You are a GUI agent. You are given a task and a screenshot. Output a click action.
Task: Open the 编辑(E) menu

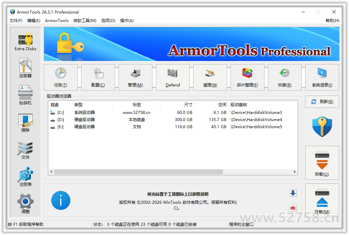pyautogui.click(x=34, y=20)
